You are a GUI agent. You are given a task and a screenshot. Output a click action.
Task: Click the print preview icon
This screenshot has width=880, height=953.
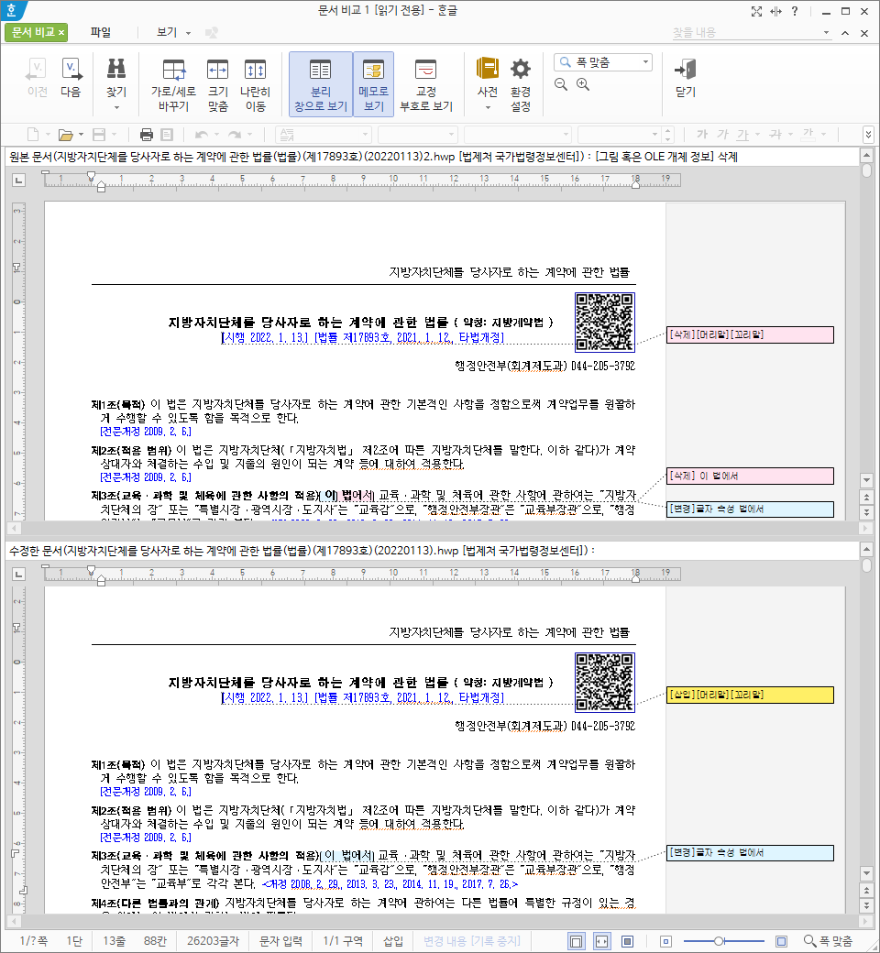click(x=167, y=135)
